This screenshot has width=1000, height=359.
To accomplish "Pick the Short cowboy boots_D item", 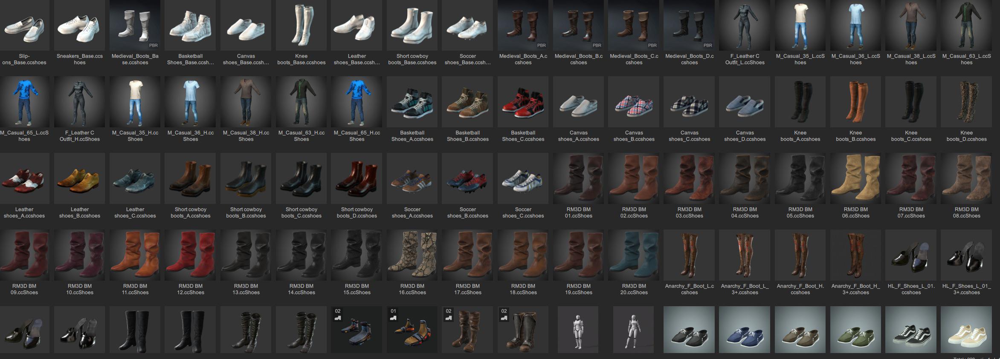I will click(x=357, y=179).
